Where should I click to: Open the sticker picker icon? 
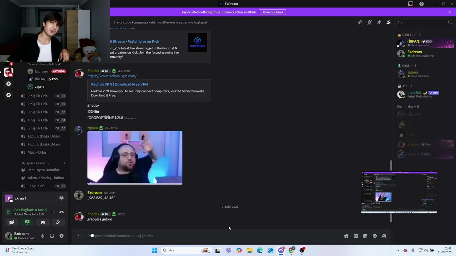pyautogui.click(x=365, y=236)
